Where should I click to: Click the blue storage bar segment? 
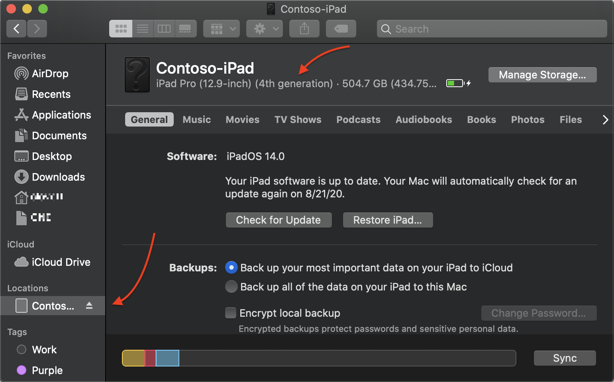point(167,358)
